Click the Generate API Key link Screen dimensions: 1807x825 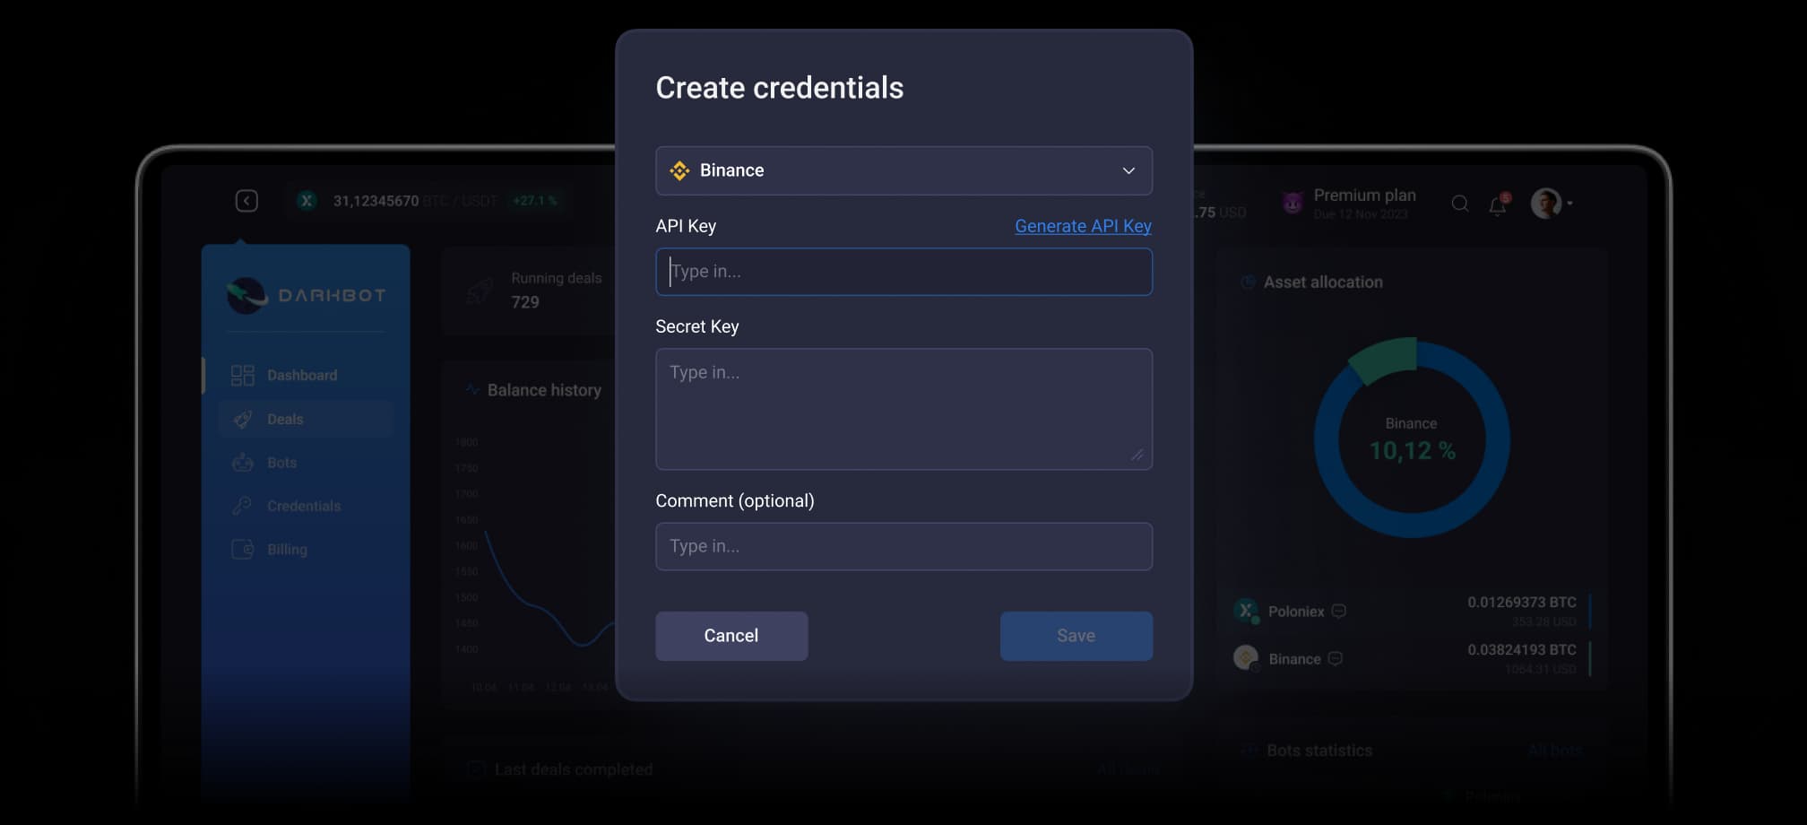[x=1083, y=226]
